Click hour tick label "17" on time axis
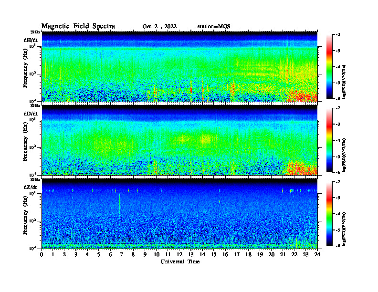 (237, 255)
